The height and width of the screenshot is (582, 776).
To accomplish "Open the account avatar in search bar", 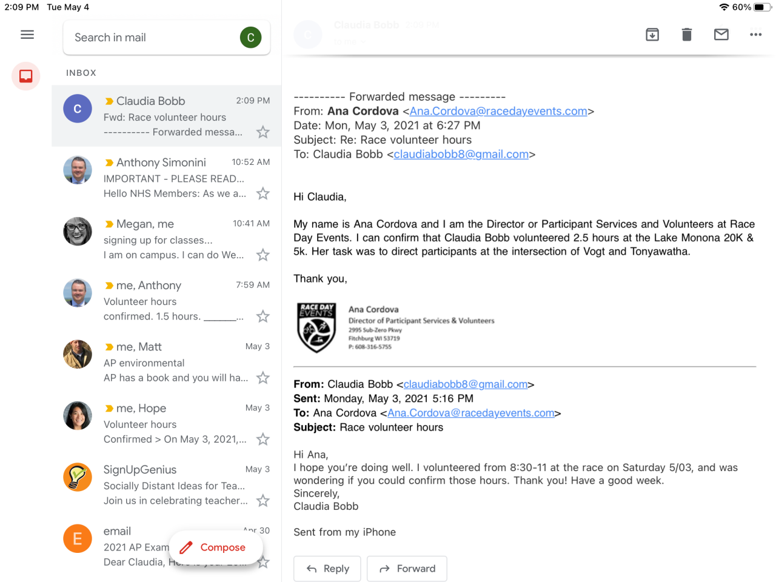I will [x=250, y=38].
